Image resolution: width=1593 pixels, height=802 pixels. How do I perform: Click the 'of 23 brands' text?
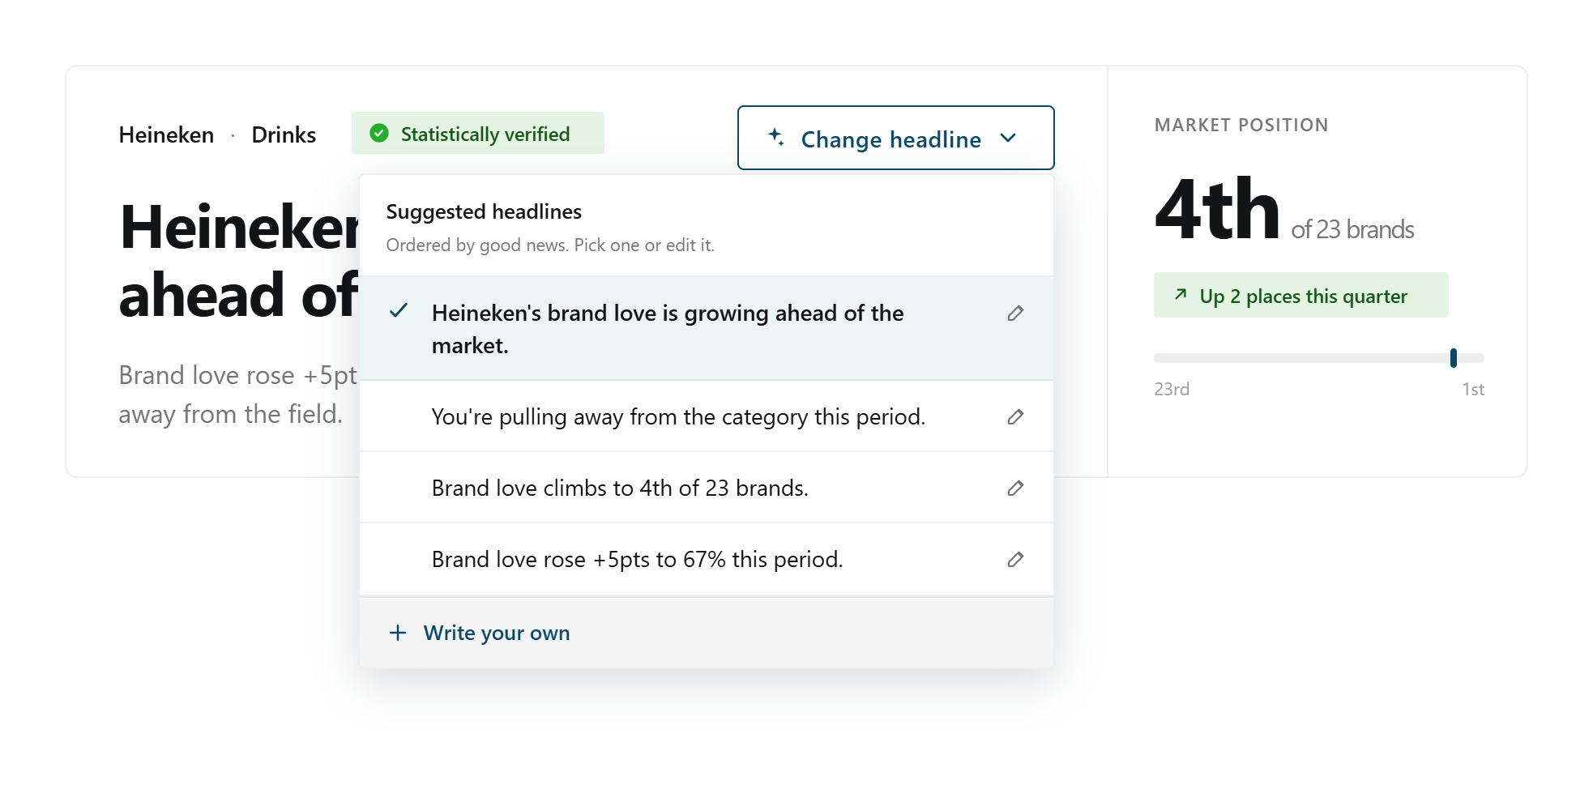(x=1352, y=229)
